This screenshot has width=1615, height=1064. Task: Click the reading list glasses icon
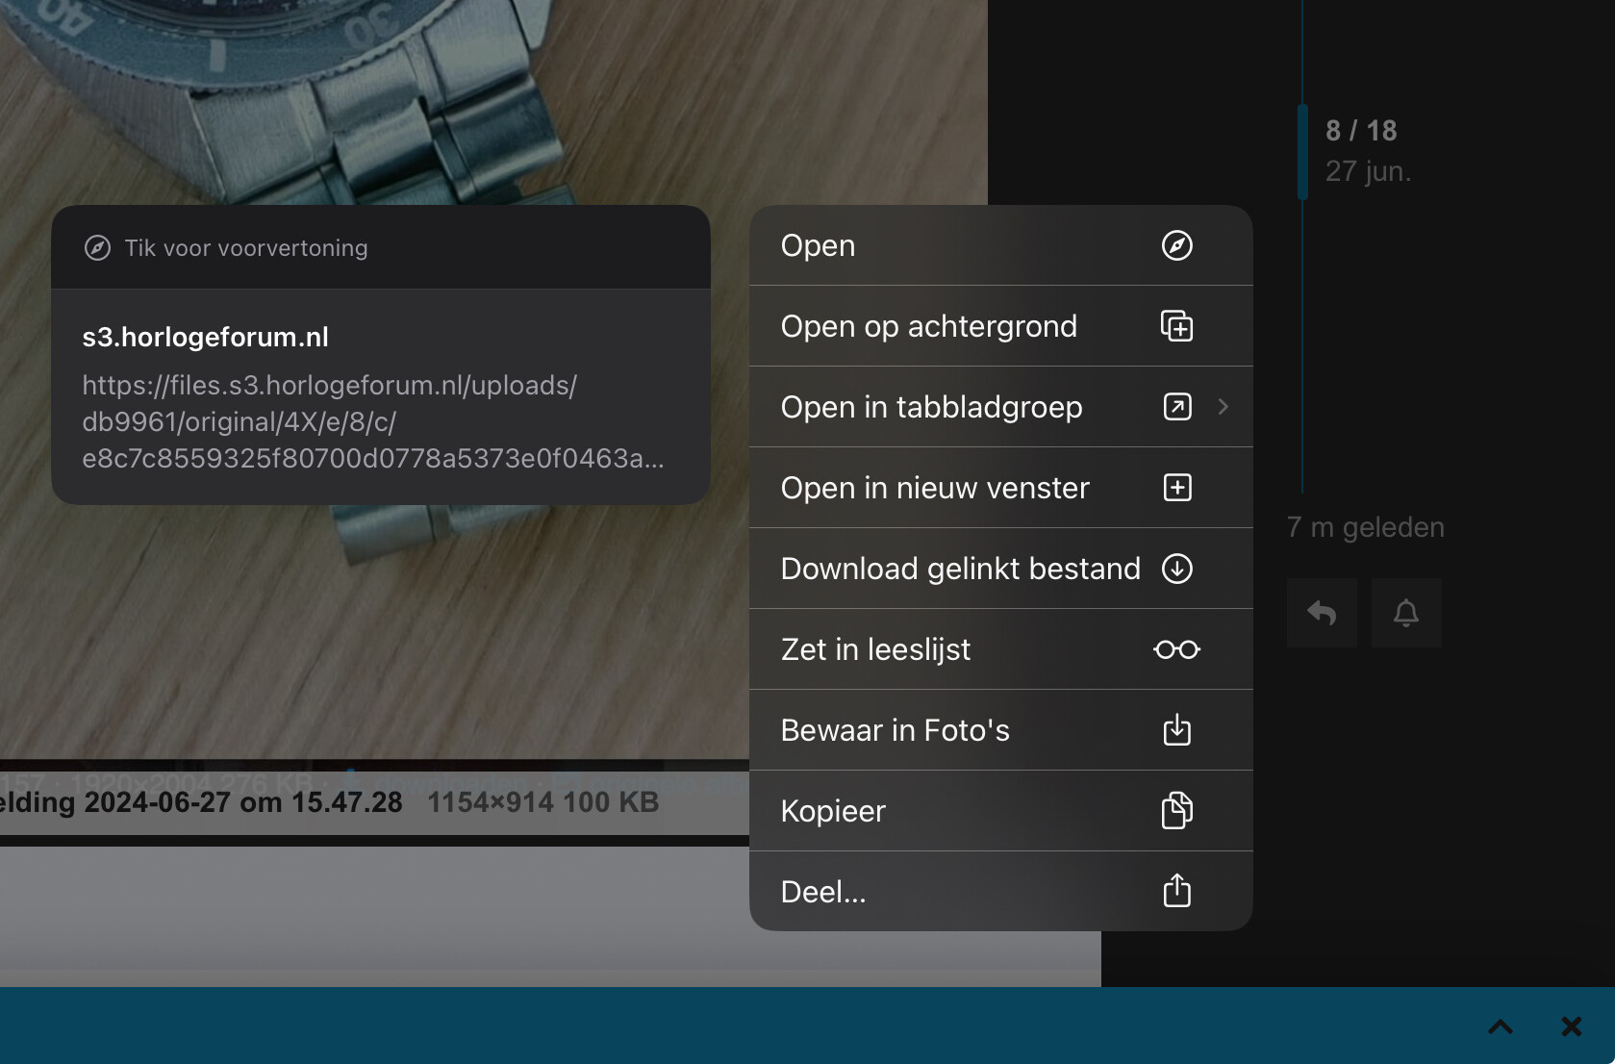(1176, 649)
